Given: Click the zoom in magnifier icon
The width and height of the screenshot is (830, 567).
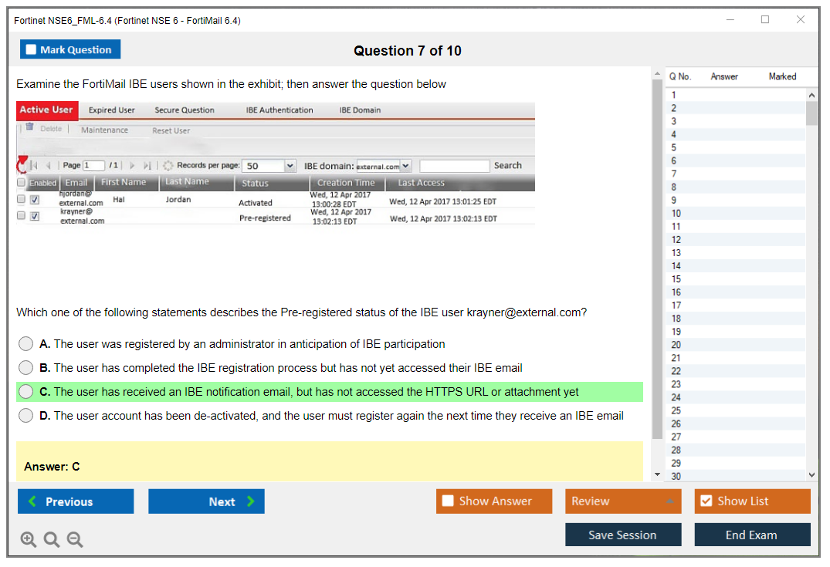Looking at the screenshot, I should tap(29, 540).
